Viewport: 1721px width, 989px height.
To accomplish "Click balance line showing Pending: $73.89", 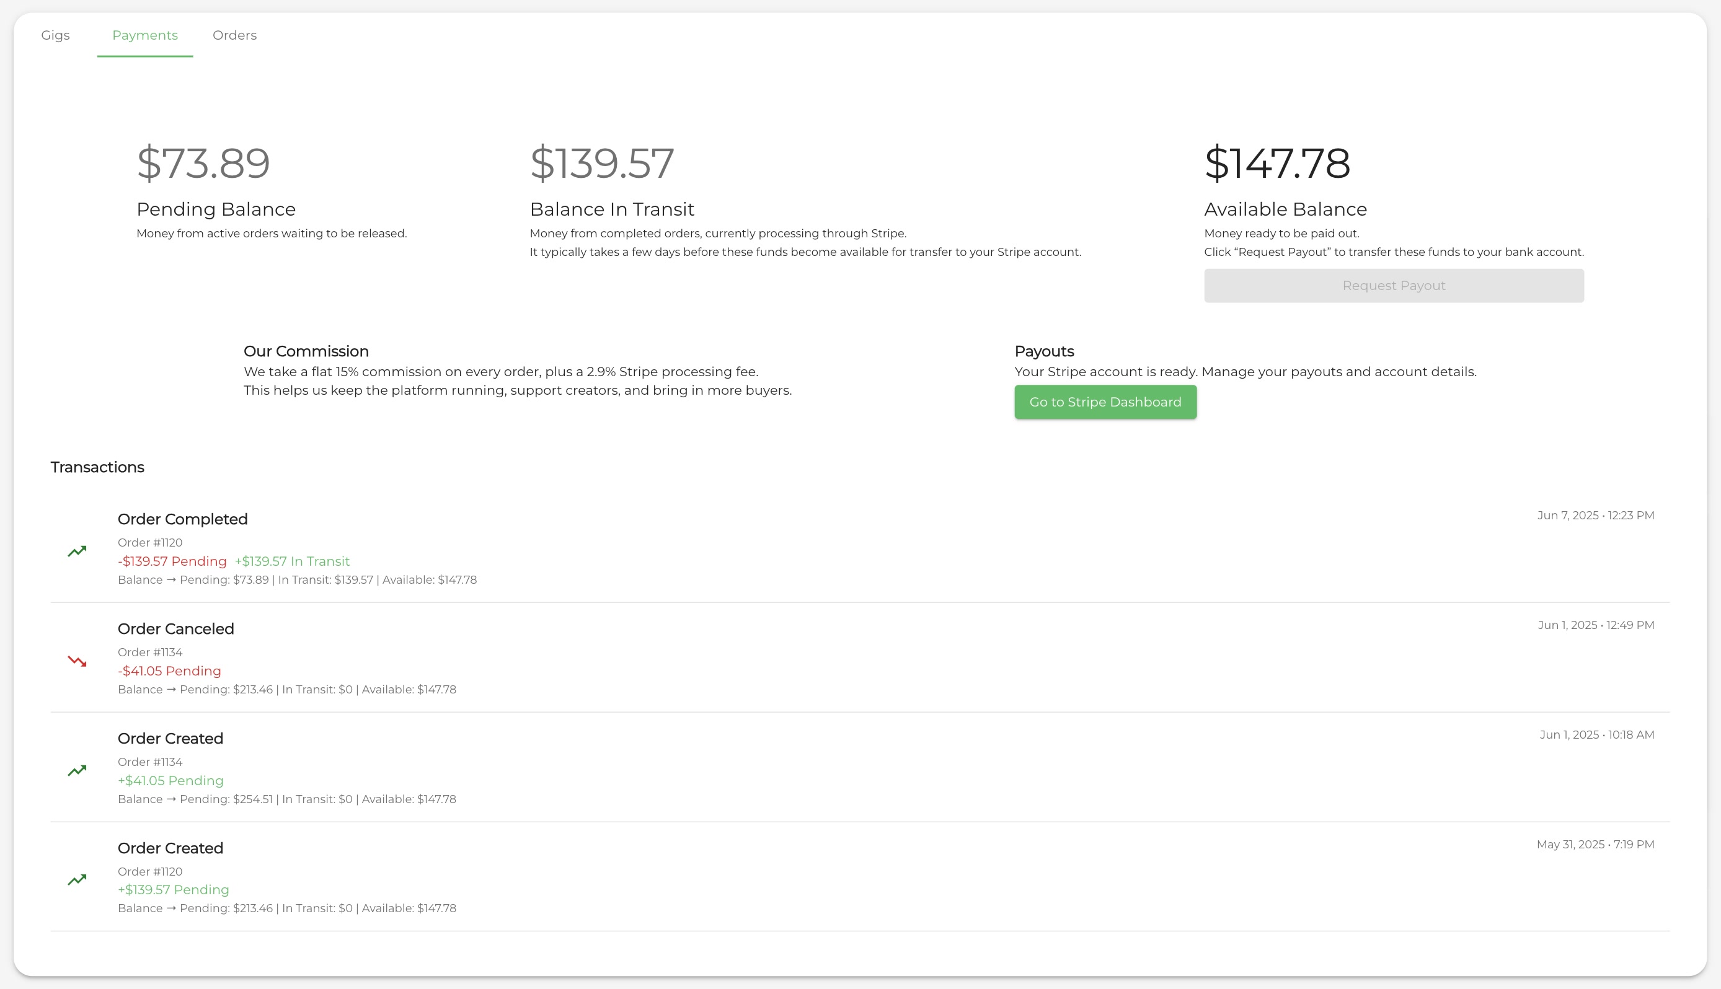I will coord(297,580).
